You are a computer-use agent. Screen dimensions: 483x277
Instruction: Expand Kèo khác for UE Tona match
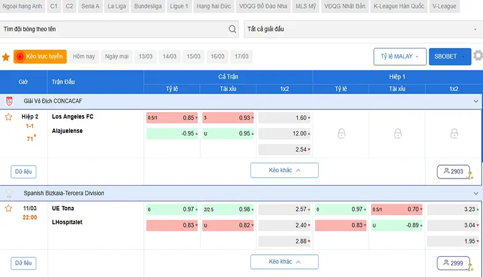coord(284,262)
